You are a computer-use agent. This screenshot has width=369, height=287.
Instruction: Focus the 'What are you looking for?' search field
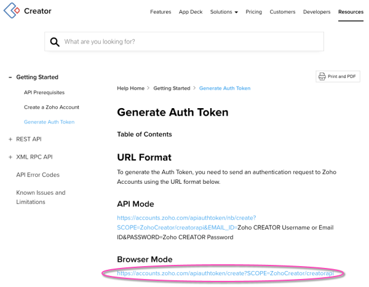[191, 42]
